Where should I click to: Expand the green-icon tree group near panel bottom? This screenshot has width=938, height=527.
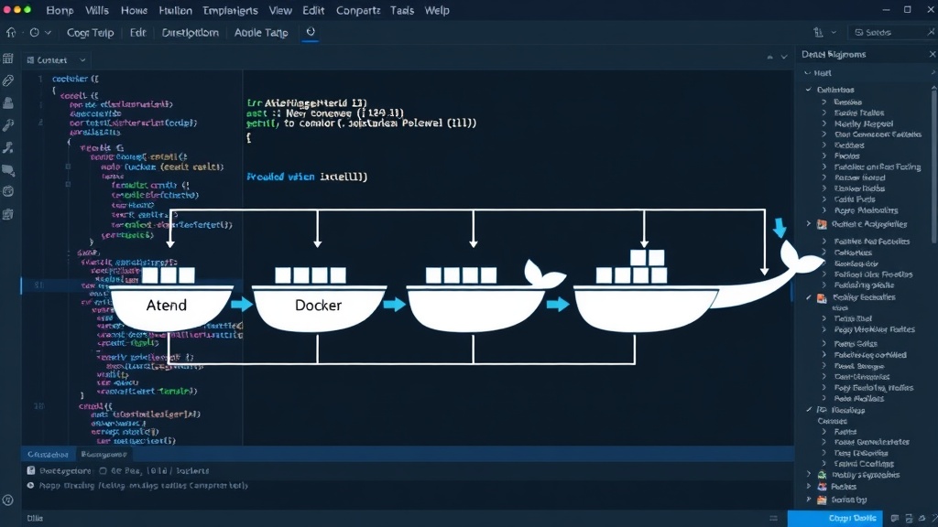point(809,475)
